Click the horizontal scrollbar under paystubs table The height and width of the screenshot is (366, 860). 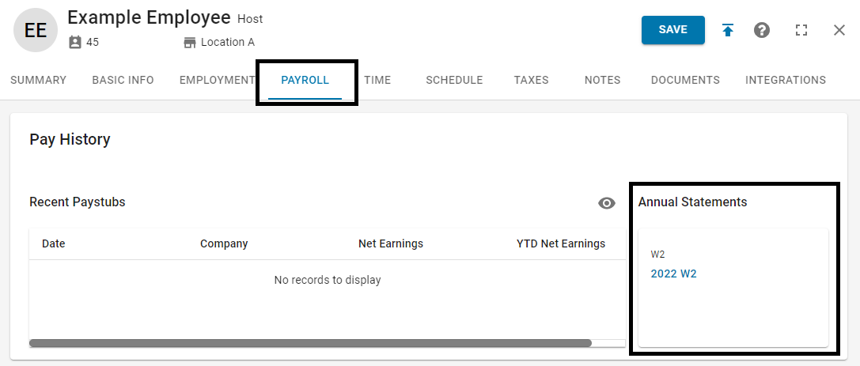[310, 343]
